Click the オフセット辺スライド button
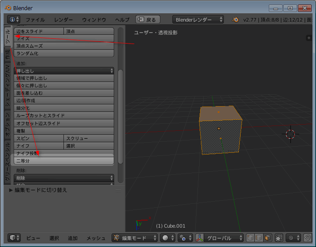Image resolution: width=316 pixels, height=247 pixels. click(x=64, y=123)
